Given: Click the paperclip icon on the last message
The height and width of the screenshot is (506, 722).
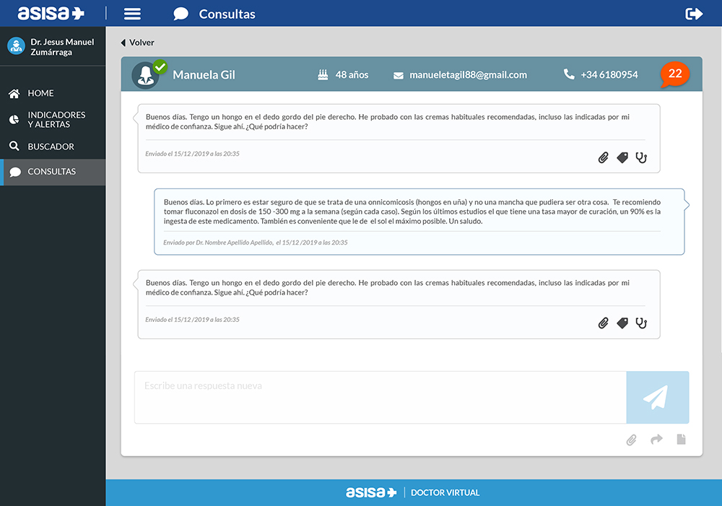Looking at the screenshot, I should point(604,323).
